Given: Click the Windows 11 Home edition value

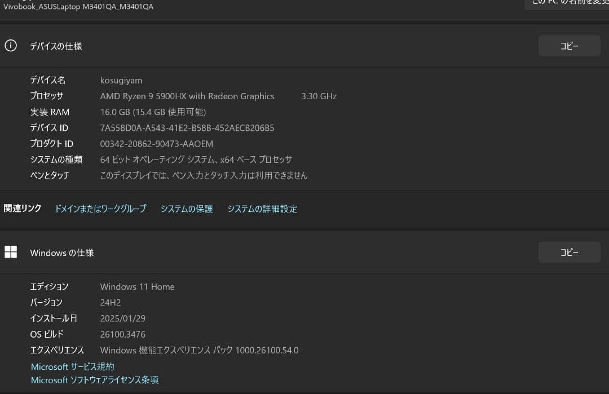Looking at the screenshot, I should (137, 286).
